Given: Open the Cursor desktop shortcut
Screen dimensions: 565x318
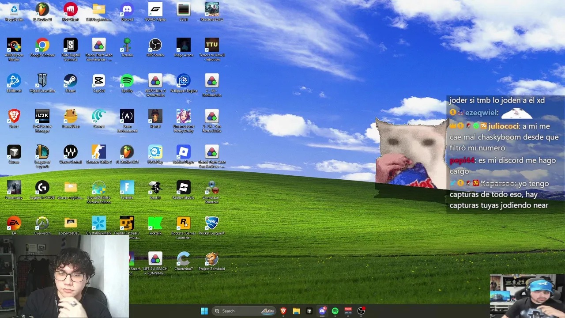Looking at the screenshot, I should [x=14, y=155].
